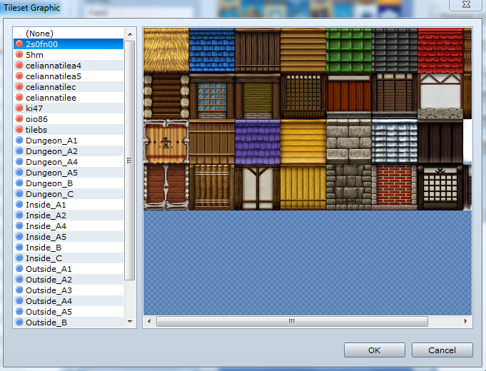Screen dimensions: 486x371
Task: Pick the celiannatilec graphic
Action: point(69,87)
